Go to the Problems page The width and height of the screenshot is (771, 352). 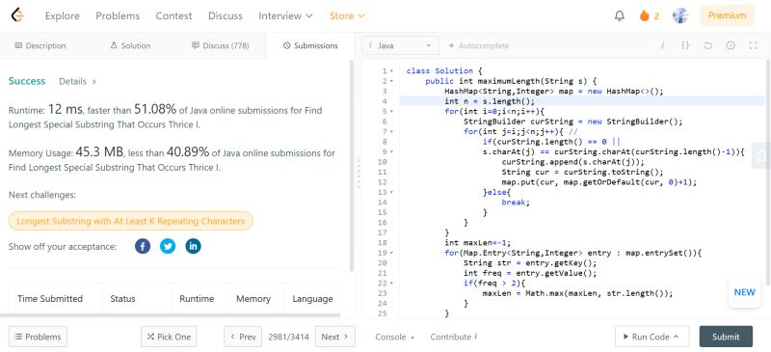tap(118, 15)
